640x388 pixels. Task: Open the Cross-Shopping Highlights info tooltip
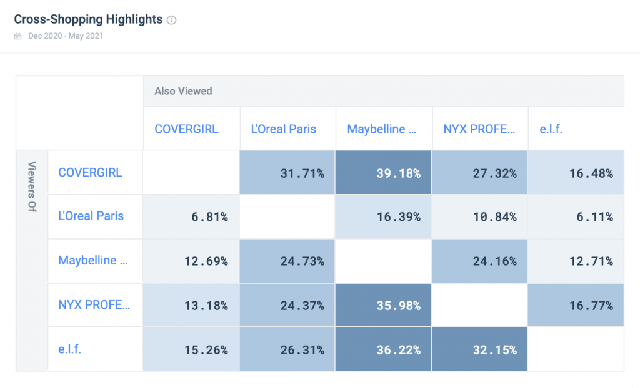point(171,19)
